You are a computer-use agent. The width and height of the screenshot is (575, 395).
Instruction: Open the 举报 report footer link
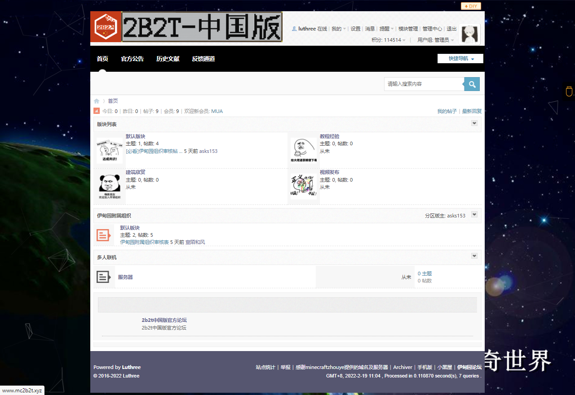click(285, 367)
